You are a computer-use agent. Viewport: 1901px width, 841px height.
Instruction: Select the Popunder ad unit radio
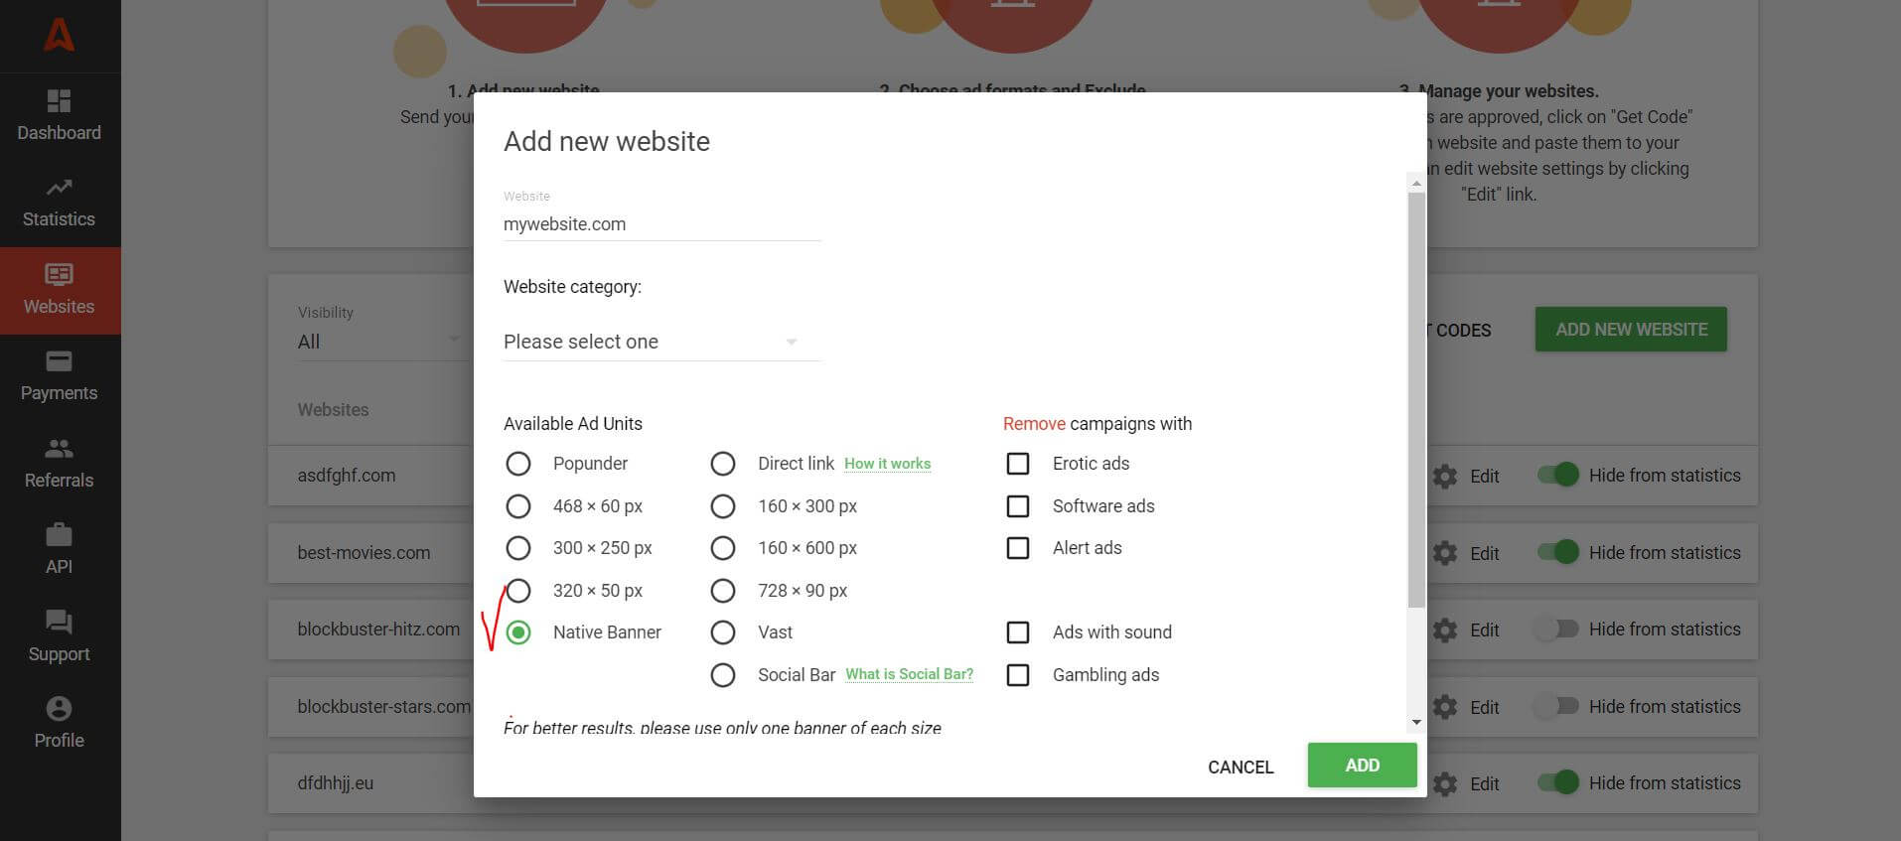point(518,464)
